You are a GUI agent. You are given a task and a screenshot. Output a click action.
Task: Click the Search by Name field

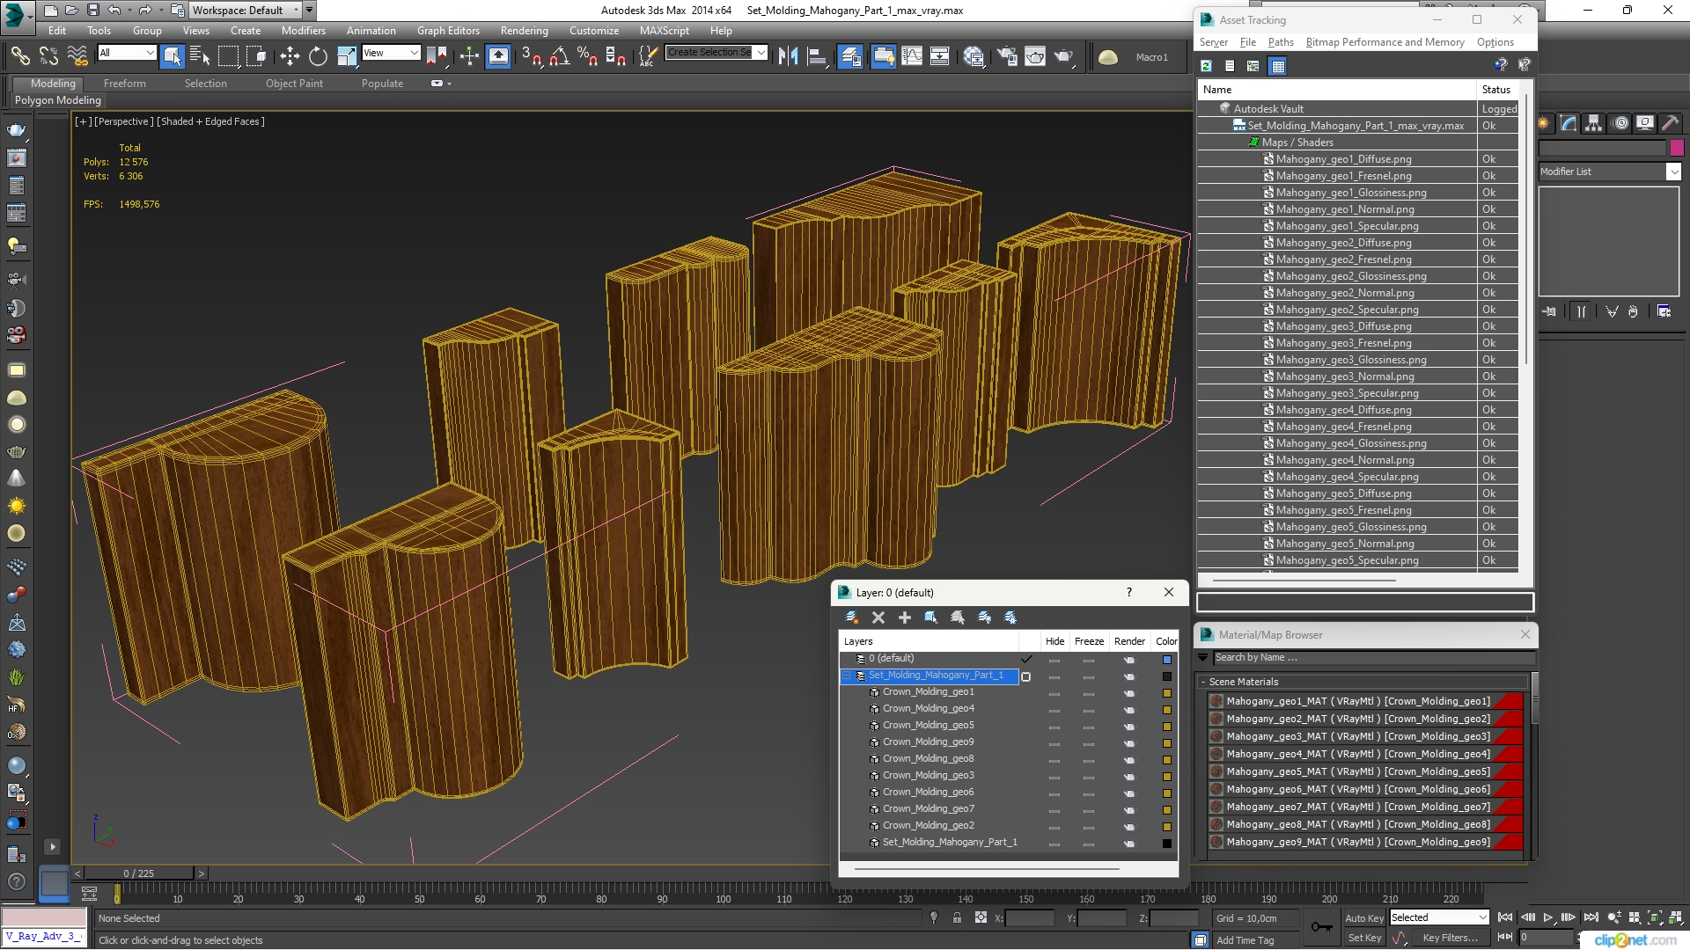click(1373, 658)
